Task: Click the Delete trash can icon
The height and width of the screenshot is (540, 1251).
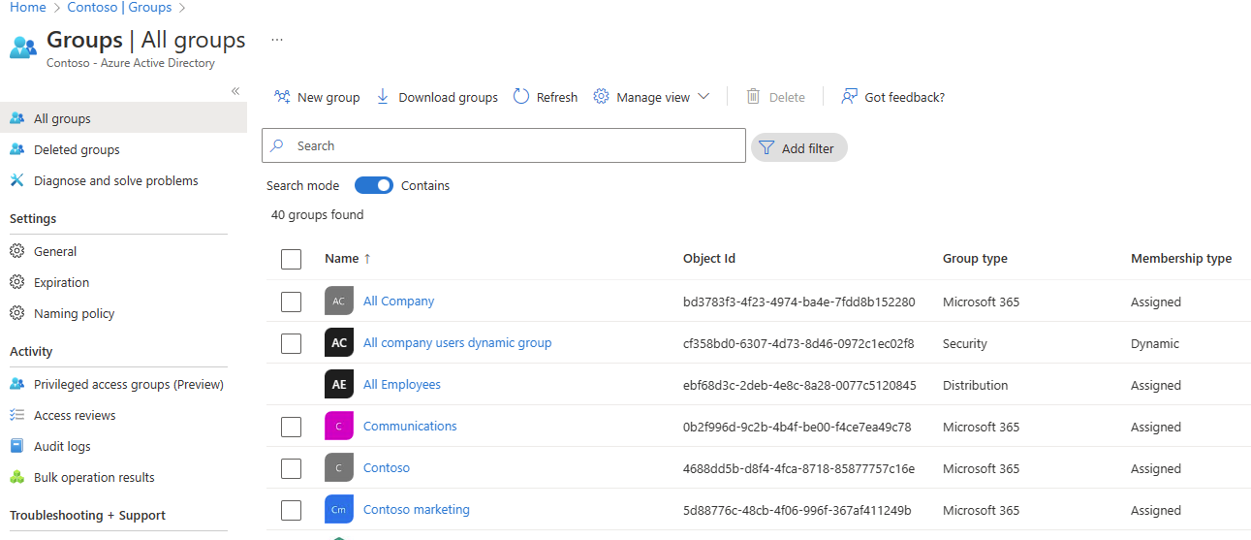Action: point(753,97)
